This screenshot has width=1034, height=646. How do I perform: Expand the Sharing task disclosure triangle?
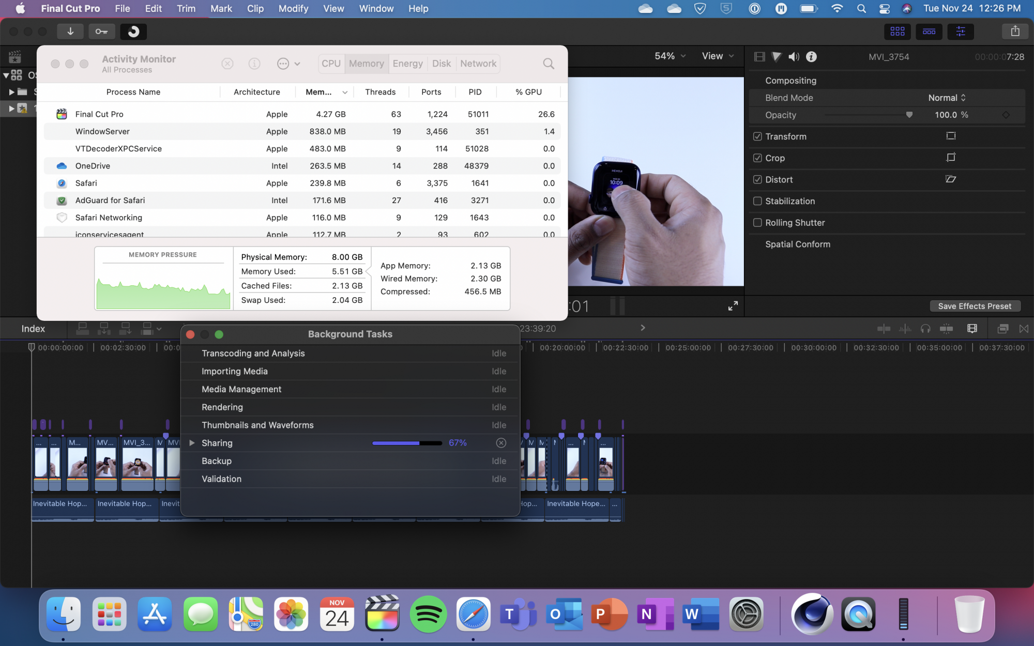point(192,443)
